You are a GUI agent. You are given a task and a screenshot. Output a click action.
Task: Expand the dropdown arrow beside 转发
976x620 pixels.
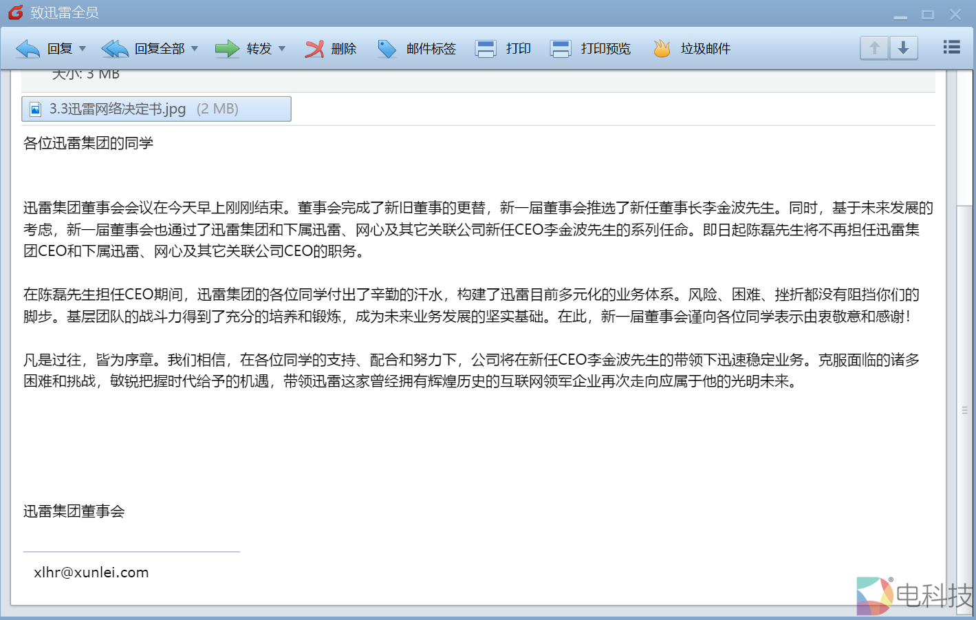pyautogui.click(x=282, y=49)
